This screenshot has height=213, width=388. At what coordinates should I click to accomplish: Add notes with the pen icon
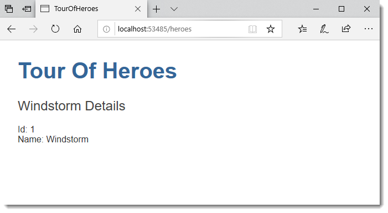pyautogui.click(x=324, y=29)
